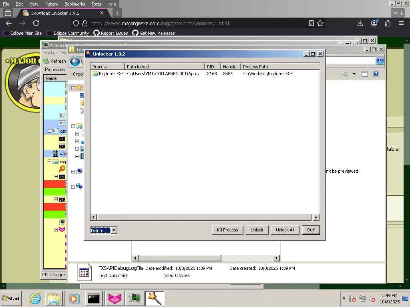Viewport: 410px width, 307px height.
Task: Open the Firefox extensions icon
Action: pyautogui.click(x=388, y=23)
